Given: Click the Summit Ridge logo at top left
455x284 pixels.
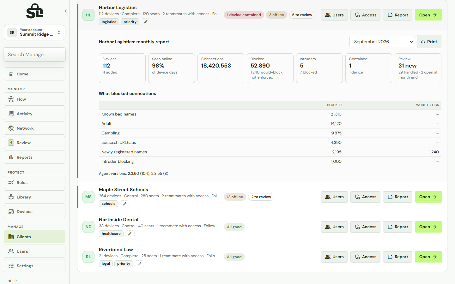Looking at the screenshot, I should point(34,11).
